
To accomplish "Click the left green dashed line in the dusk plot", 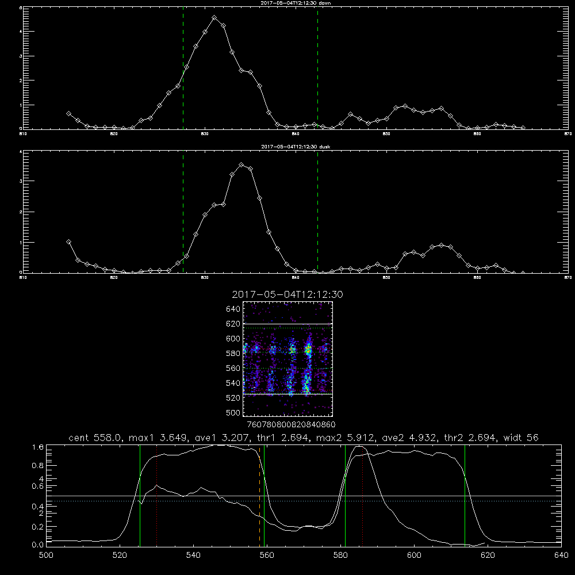I will point(183,212).
